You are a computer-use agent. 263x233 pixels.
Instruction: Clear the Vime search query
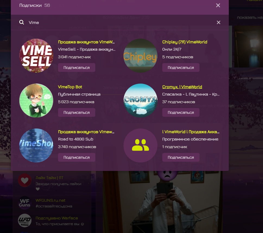pyautogui.click(x=218, y=22)
